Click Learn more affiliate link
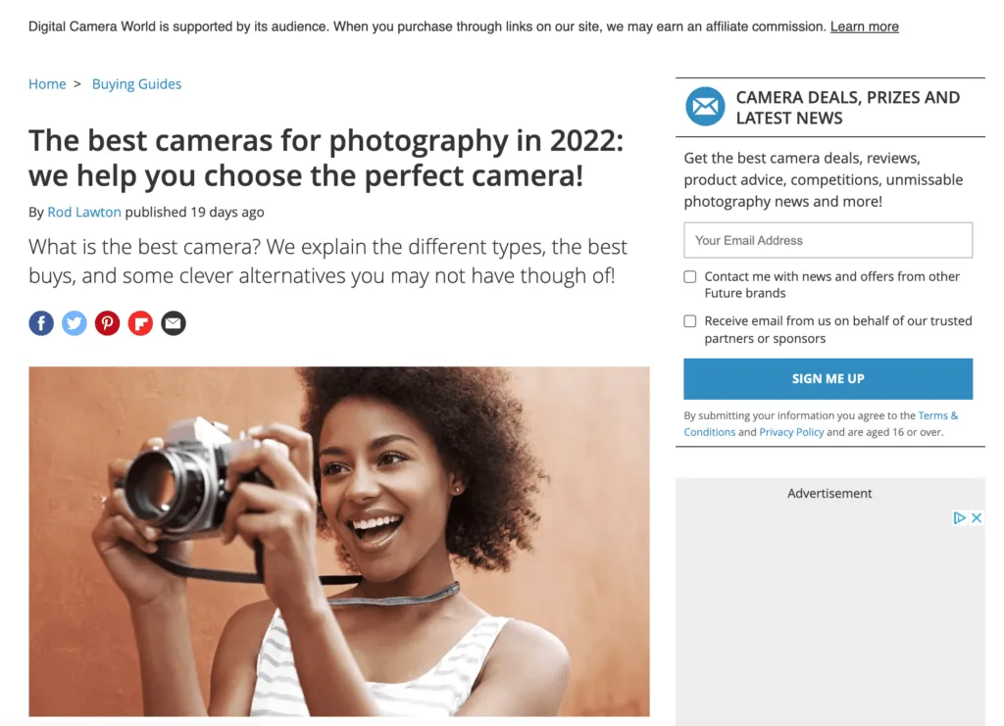 (864, 26)
